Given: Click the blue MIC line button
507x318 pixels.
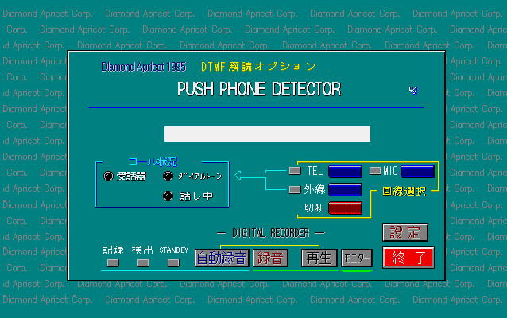Looking at the screenshot, I should (x=417, y=171).
